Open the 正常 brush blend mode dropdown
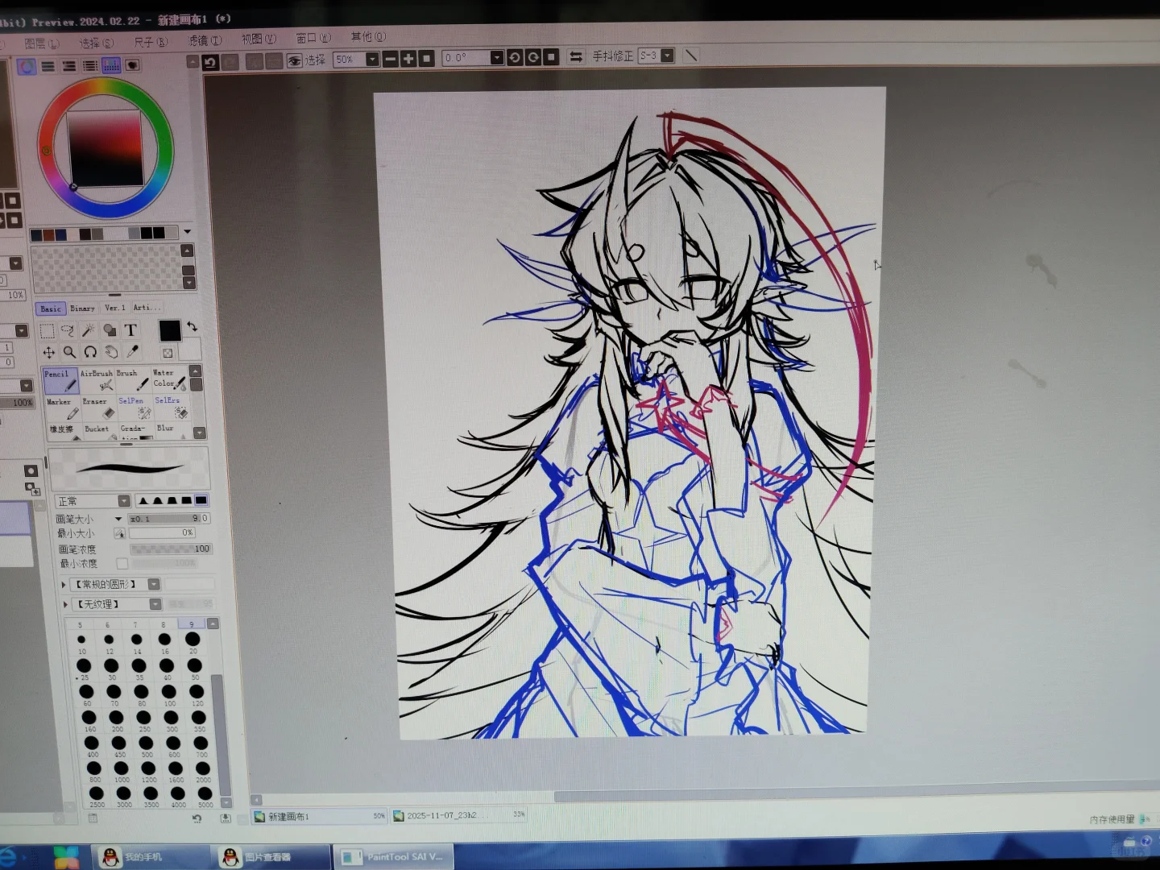 pos(124,501)
